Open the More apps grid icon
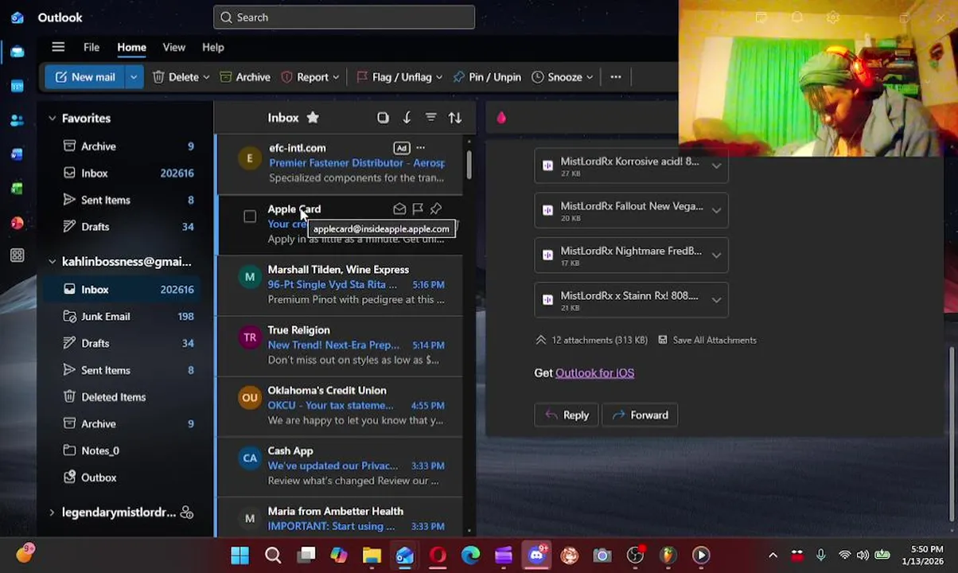The image size is (958, 573). tap(18, 255)
